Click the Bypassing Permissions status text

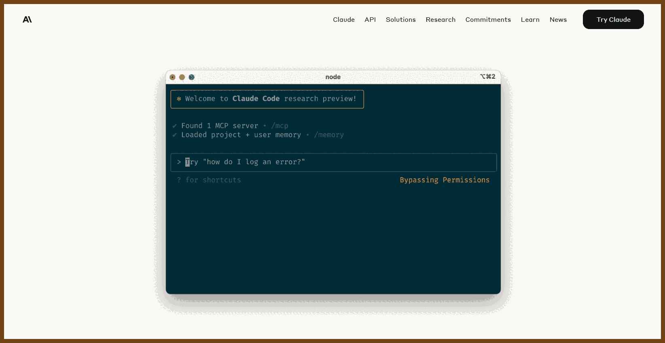[445, 180]
